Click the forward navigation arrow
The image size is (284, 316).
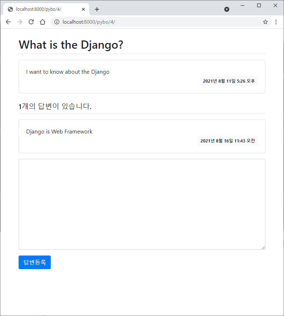(20, 22)
